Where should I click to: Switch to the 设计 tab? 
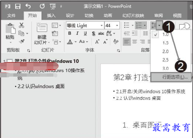[x=70, y=16]
